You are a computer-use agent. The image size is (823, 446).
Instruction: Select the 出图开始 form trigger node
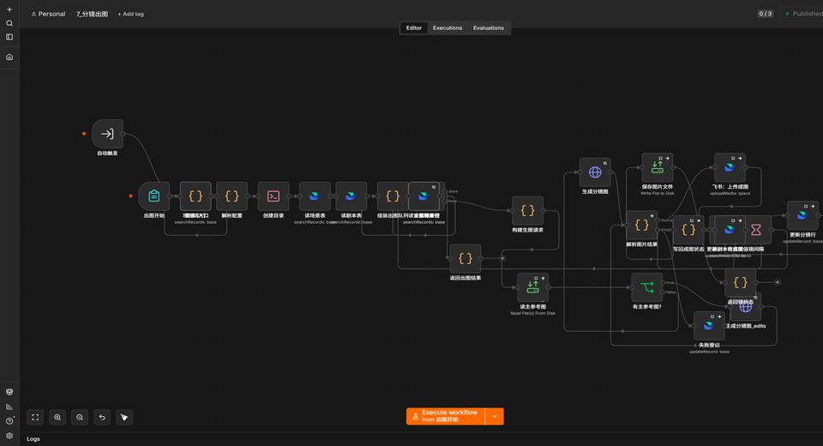153,196
